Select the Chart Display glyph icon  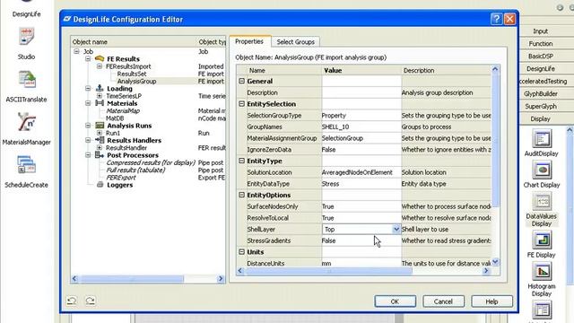pyautogui.click(x=542, y=170)
